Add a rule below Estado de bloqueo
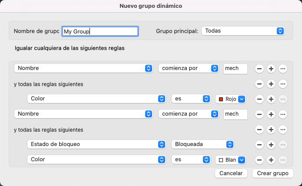This screenshot has height=186, width=302. click(271, 144)
